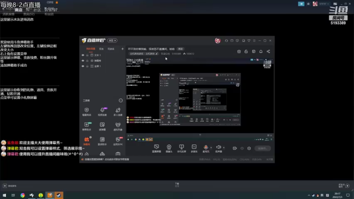
Task: Mute the 麦克风 microphone
Action: pyautogui.click(x=206, y=149)
